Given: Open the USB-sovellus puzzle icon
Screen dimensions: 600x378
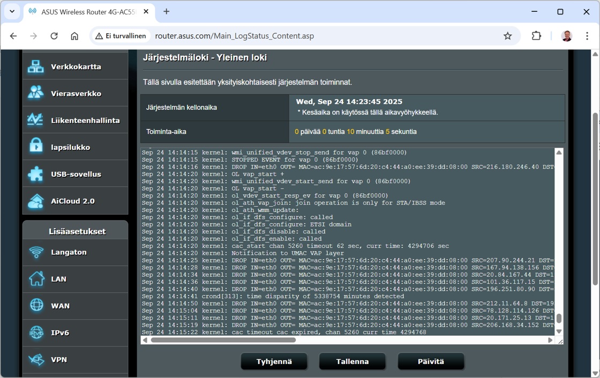Looking at the screenshot, I should point(35,174).
